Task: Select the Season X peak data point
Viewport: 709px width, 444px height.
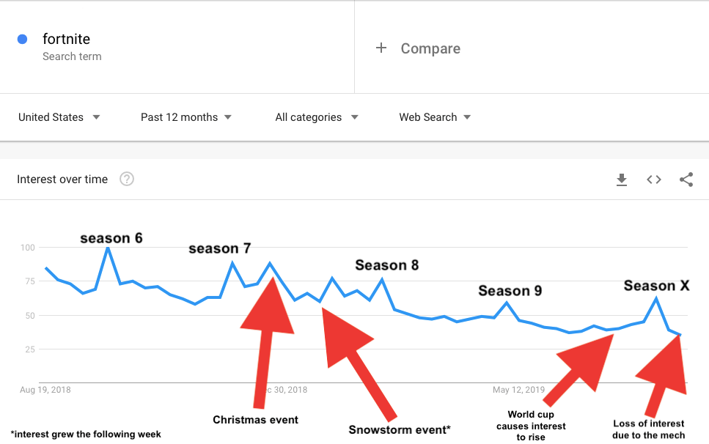Action: [656, 297]
